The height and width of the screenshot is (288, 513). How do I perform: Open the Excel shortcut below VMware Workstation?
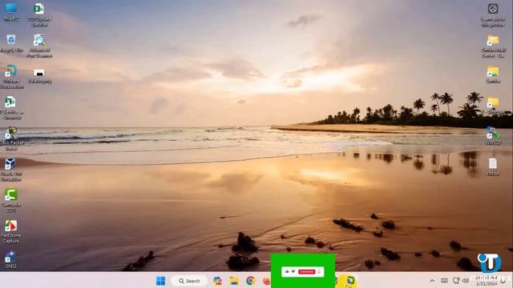[x=11, y=108]
